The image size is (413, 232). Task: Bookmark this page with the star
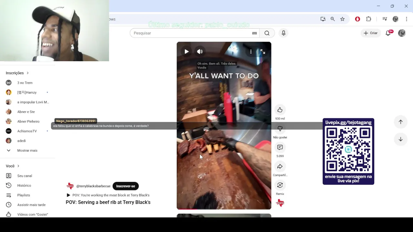click(342, 19)
